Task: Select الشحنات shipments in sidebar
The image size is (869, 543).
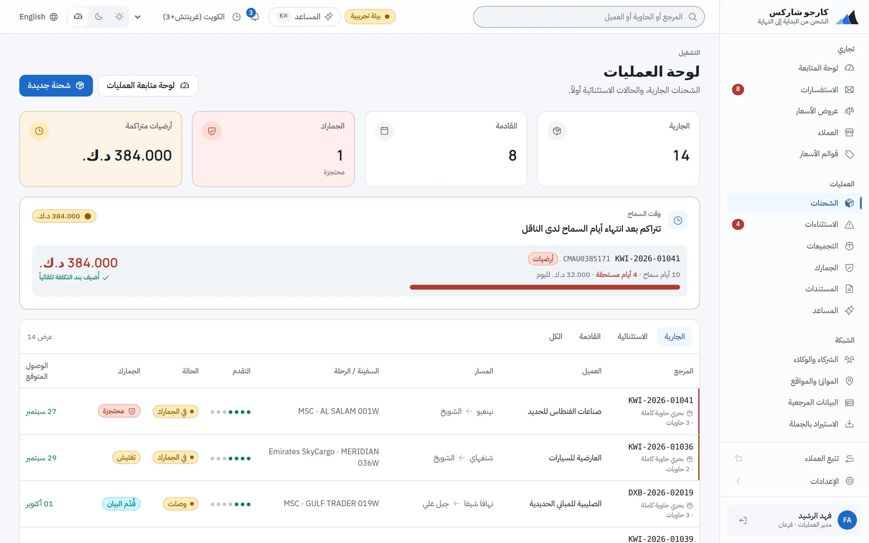Action: [794, 203]
